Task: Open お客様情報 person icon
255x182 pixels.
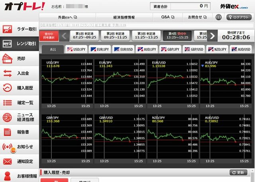Action: (7, 176)
